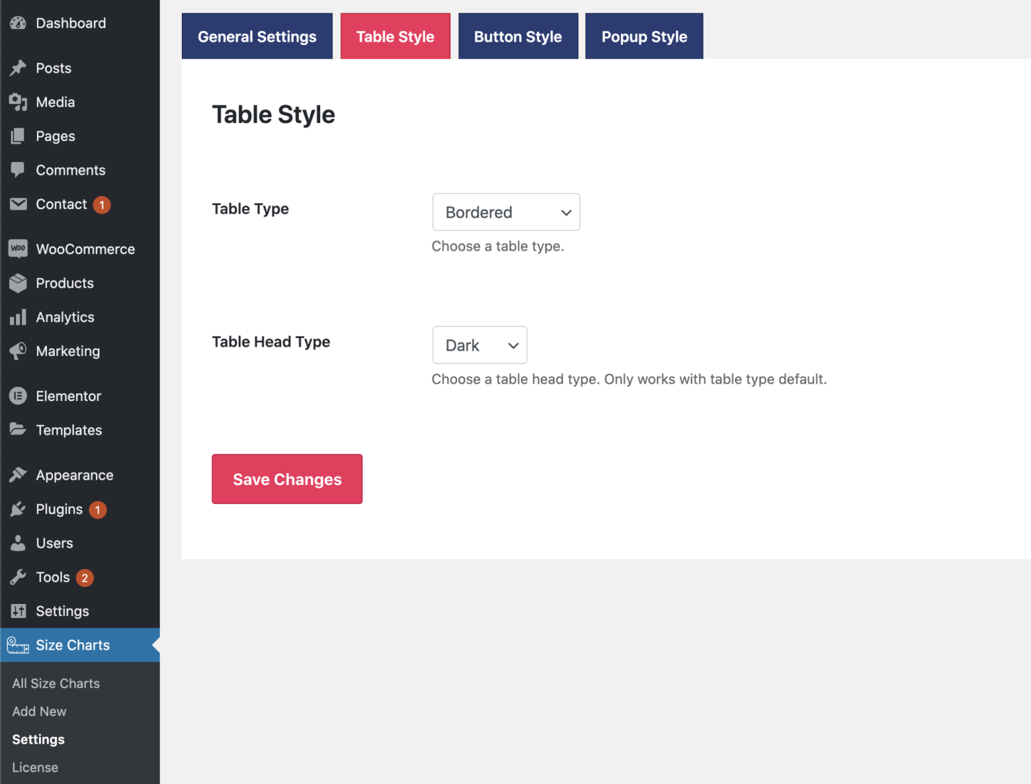Open the Add New size chart link
This screenshot has width=1031, height=784.
(x=39, y=711)
